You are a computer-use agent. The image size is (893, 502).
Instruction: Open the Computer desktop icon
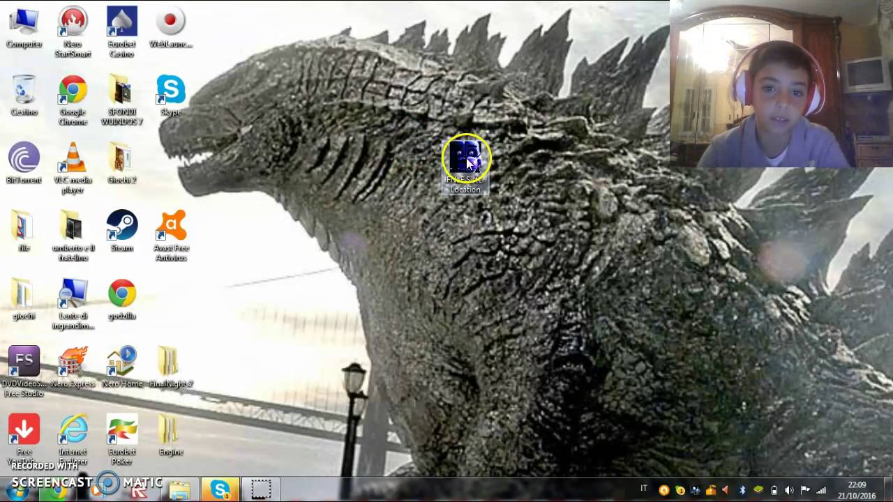24,28
